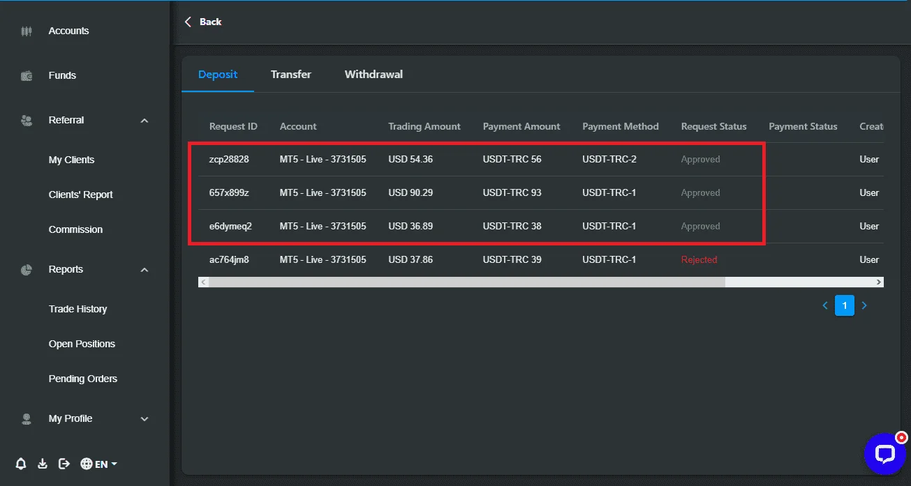Click trading amount USD 90.29
Screen dimensions: 911x486
tap(410, 193)
